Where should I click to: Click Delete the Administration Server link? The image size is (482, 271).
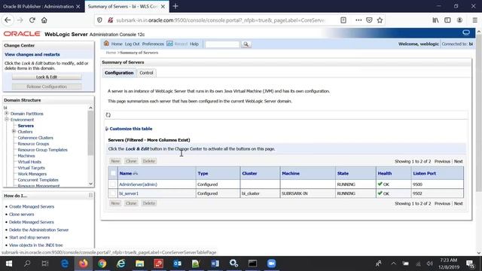[38, 230]
